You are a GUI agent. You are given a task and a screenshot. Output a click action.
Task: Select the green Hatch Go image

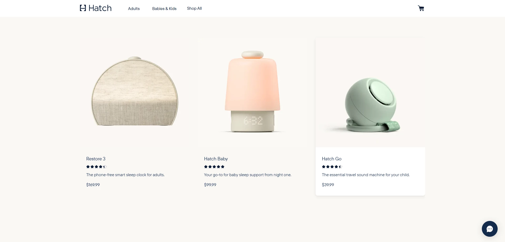[x=370, y=104]
